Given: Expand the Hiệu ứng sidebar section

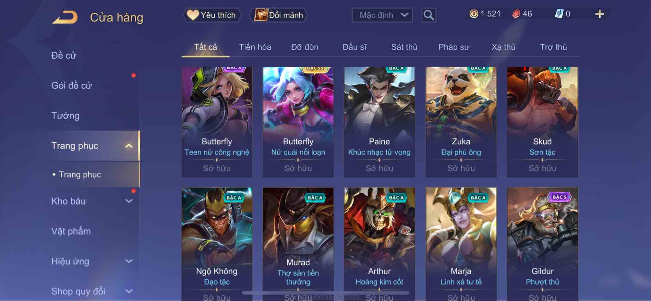Looking at the screenshot, I should [129, 261].
